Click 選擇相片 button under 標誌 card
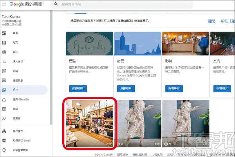The height and width of the screenshot is (157, 235). click(x=78, y=89)
